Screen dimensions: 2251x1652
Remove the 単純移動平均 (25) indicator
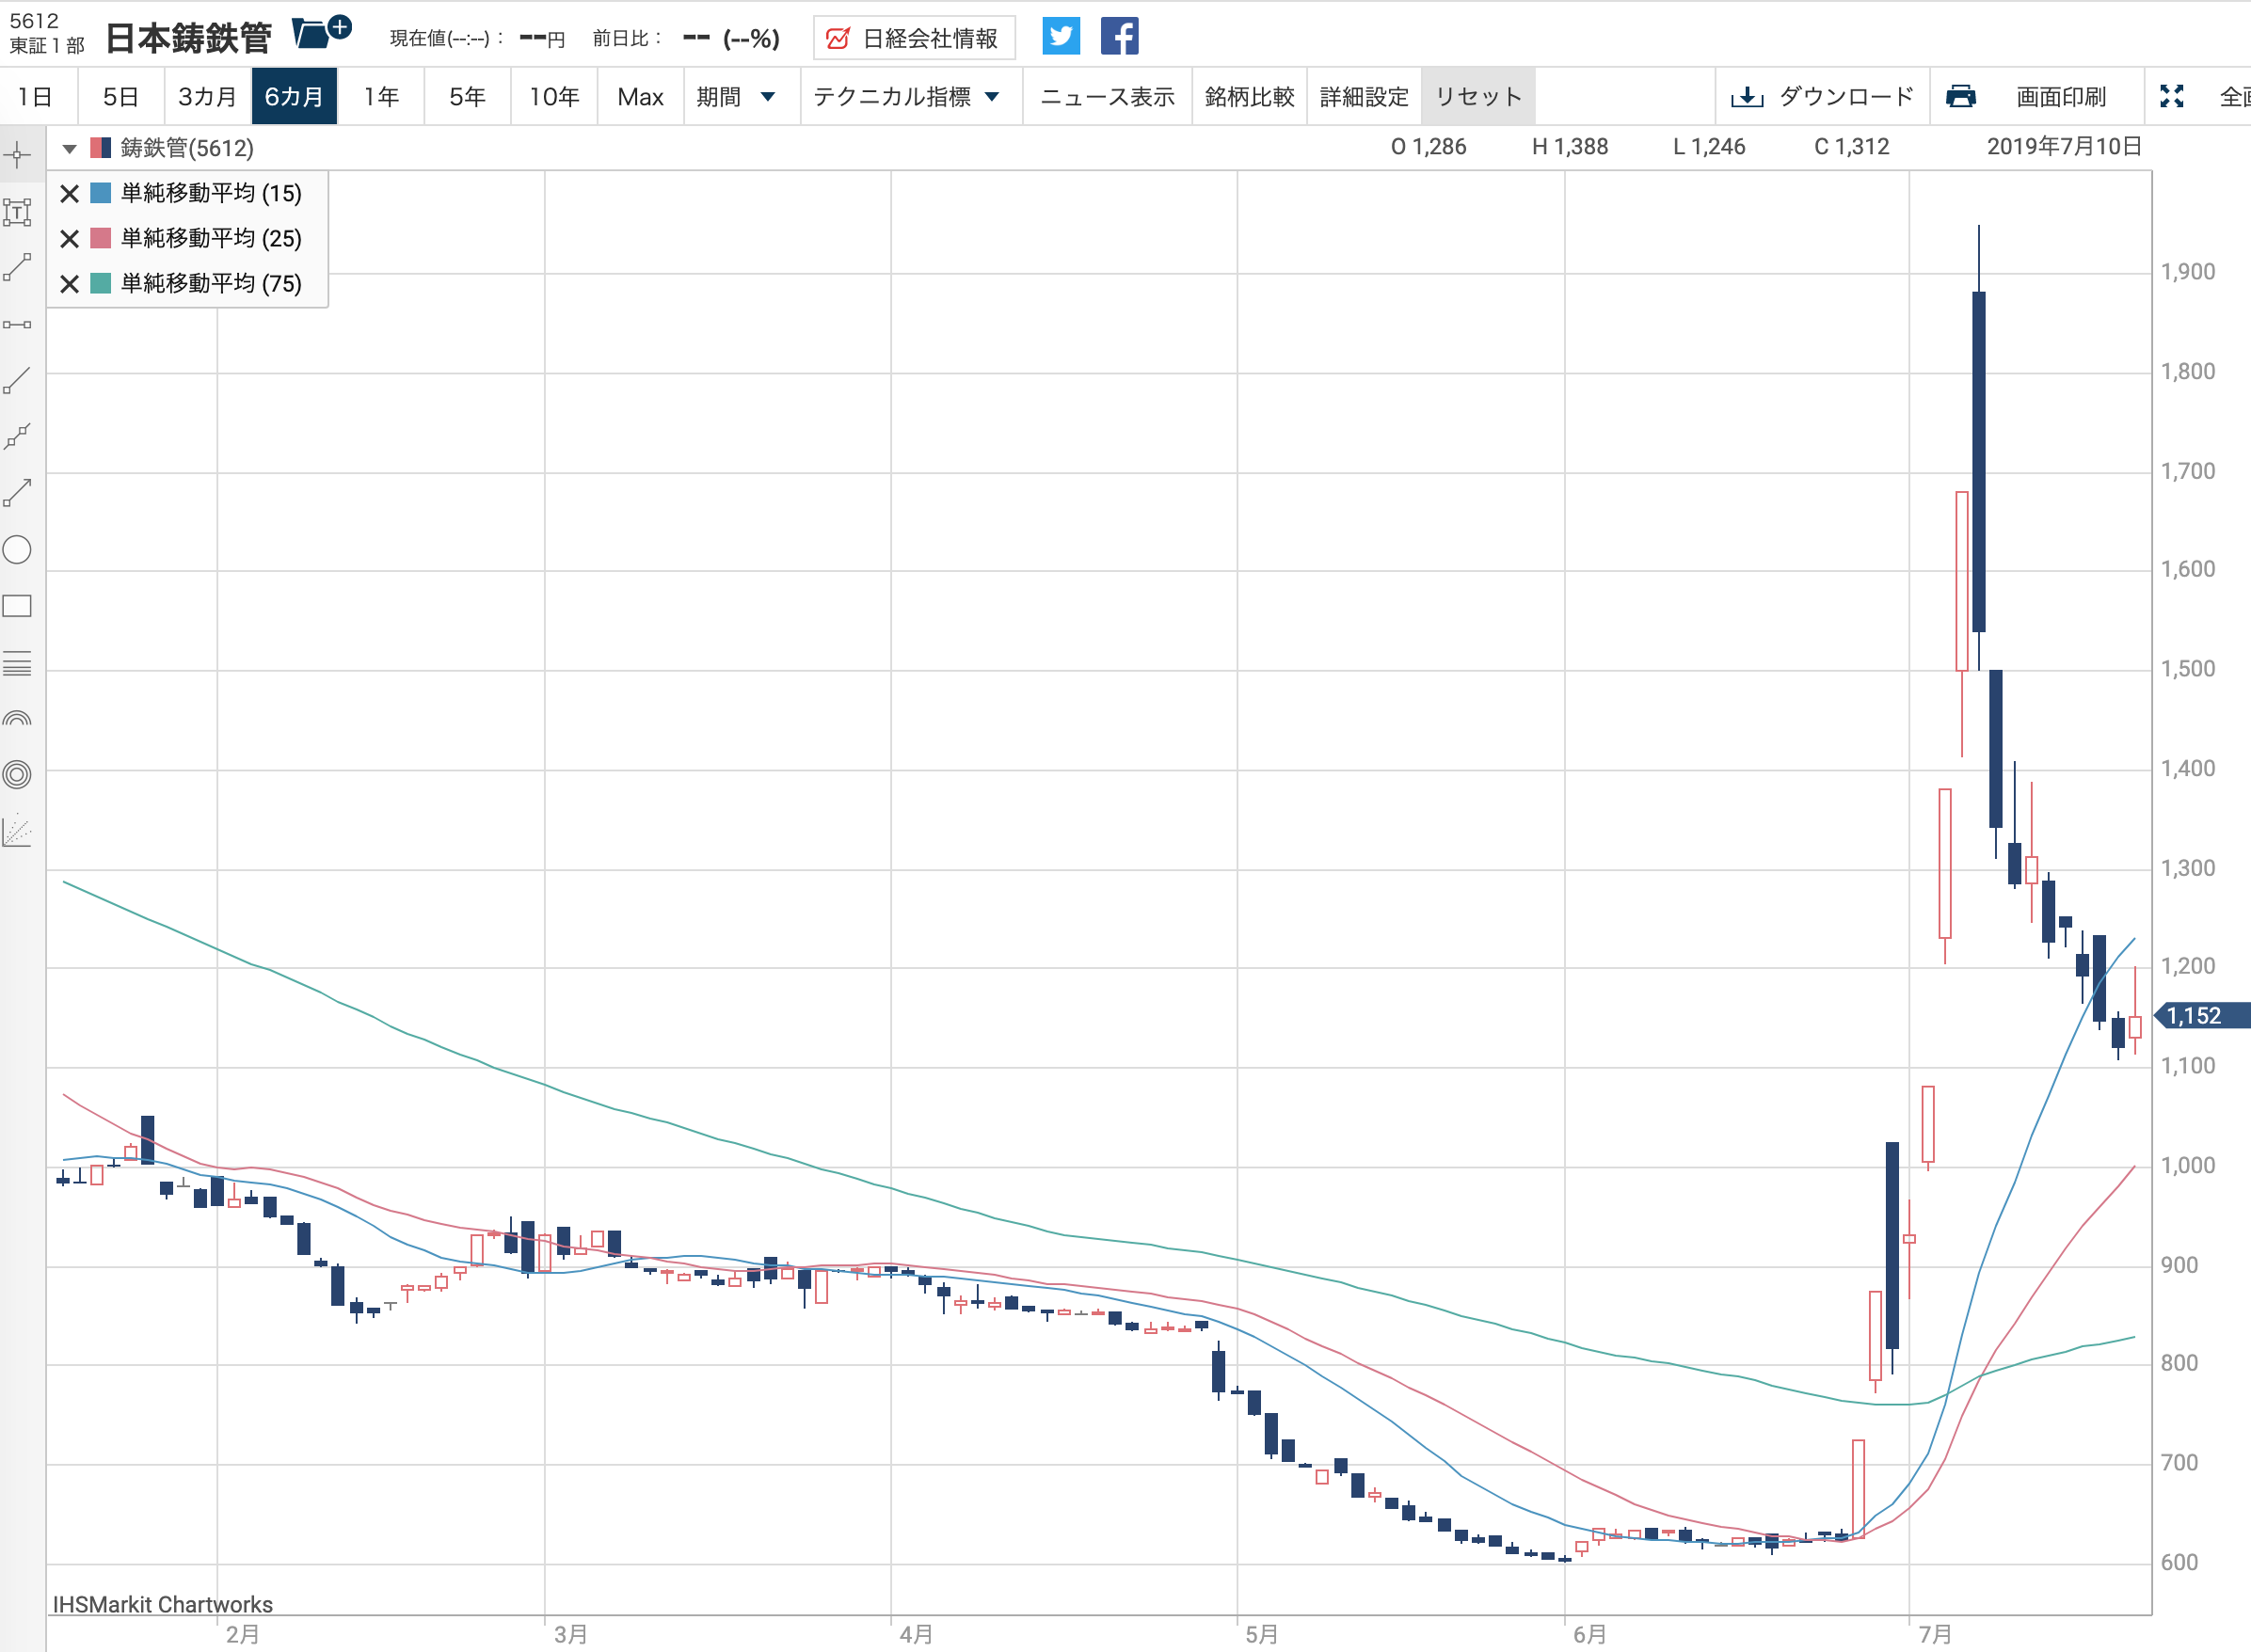(69, 238)
